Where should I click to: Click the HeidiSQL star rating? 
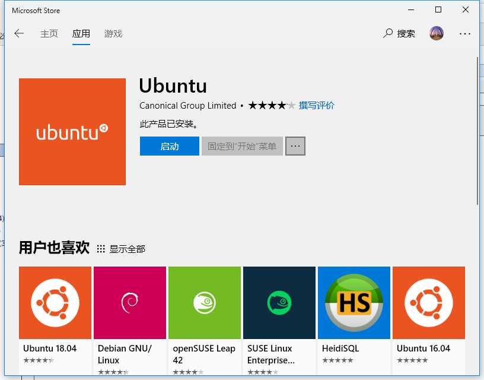tap(337, 360)
